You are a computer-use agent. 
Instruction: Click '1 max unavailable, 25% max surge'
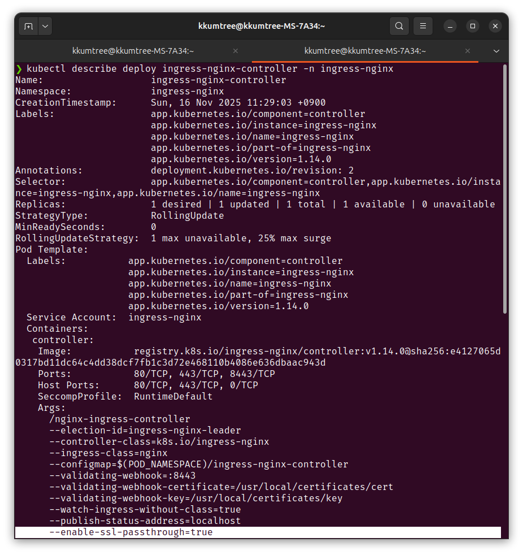click(241, 238)
